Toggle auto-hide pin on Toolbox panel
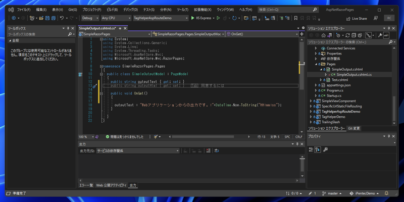Image resolution: width=404 pixels, height=202 pixels. tap(68, 28)
